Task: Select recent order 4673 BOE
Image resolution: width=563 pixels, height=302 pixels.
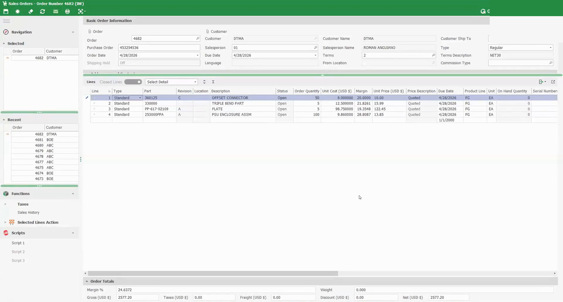Action: pyautogui.click(x=45, y=179)
